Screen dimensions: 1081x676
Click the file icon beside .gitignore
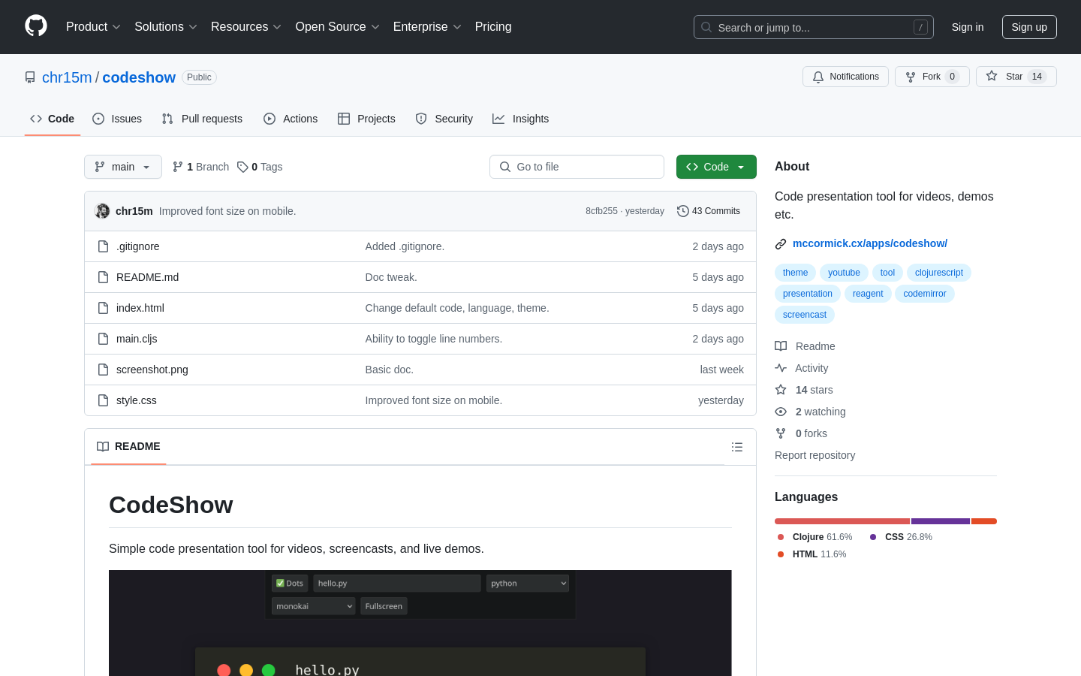[104, 246]
